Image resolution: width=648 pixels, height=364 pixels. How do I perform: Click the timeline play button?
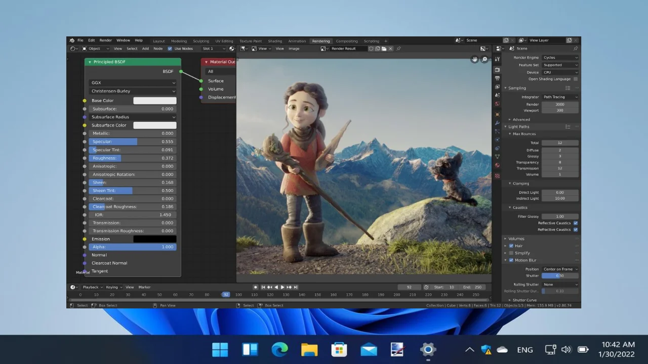coord(282,287)
